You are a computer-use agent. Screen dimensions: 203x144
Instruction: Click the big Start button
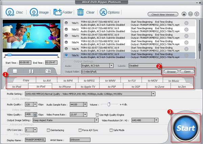coord(185,128)
